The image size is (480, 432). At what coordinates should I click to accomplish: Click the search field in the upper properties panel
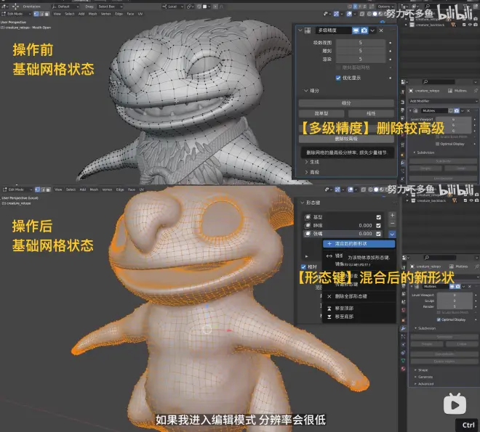pos(439,81)
